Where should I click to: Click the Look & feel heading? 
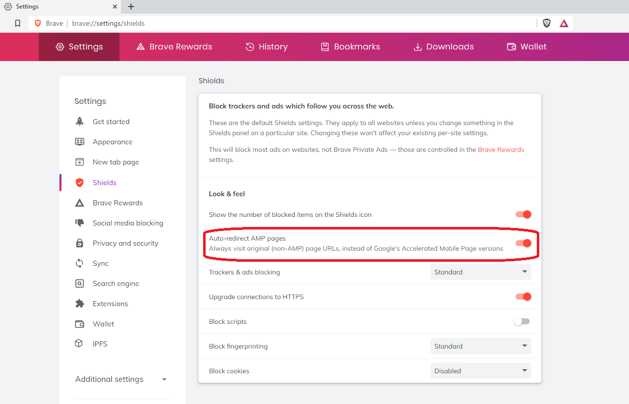coord(227,194)
